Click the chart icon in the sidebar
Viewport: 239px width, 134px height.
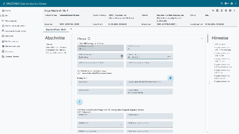tap(3, 41)
